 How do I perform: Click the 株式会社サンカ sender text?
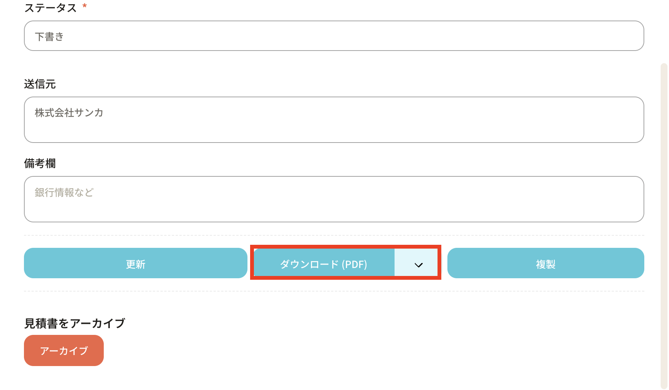tap(69, 113)
